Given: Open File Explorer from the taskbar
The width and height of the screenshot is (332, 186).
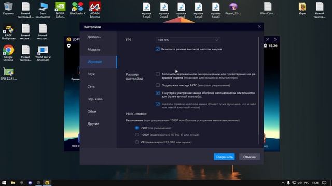Looking at the screenshot, I should pyautogui.click(x=13, y=183).
